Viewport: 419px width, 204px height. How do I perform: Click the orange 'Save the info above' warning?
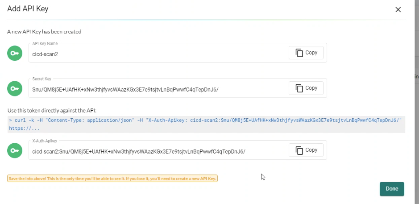112,179
